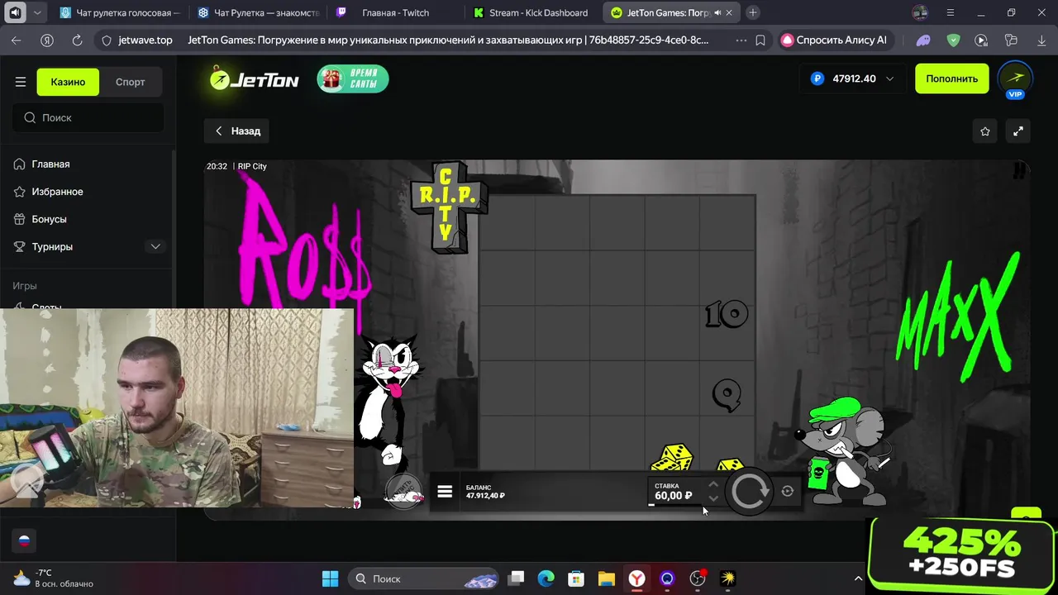Enter fullscreen mode for the game
The width and height of the screenshot is (1058, 595).
[x=1018, y=131]
